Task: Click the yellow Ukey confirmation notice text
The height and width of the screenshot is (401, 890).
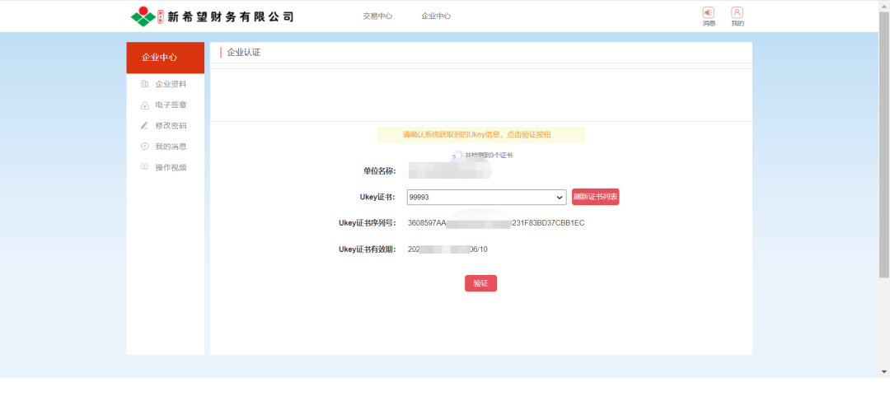Action: [x=477, y=134]
